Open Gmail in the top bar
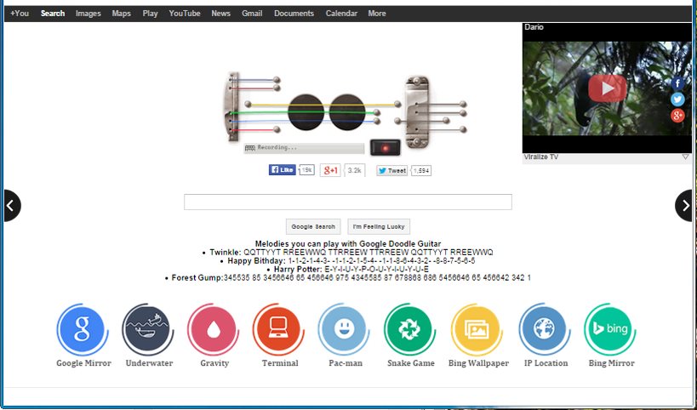This screenshot has height=410, width=697. pos(252,14)
